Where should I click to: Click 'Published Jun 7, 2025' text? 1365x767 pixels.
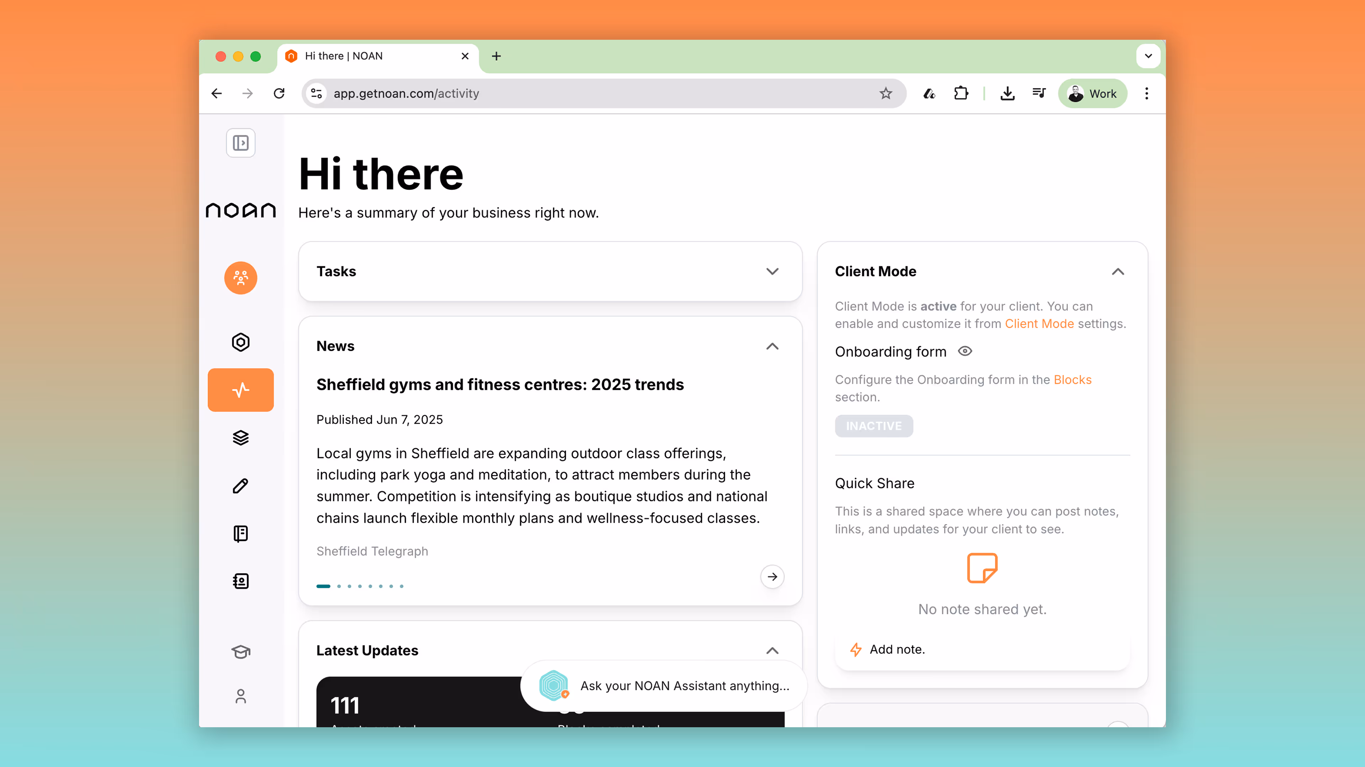tap(379, 420)
